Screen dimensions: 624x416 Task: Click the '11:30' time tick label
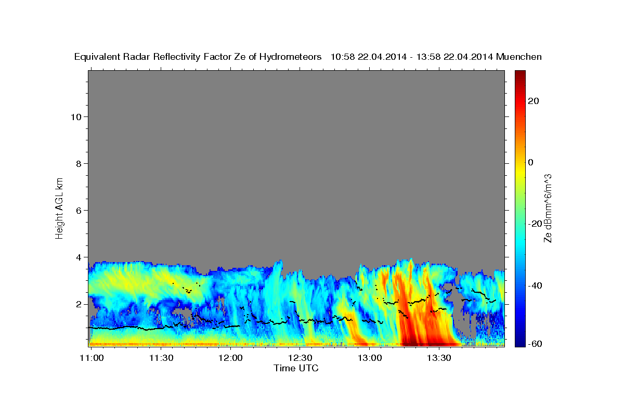[161, 358]
